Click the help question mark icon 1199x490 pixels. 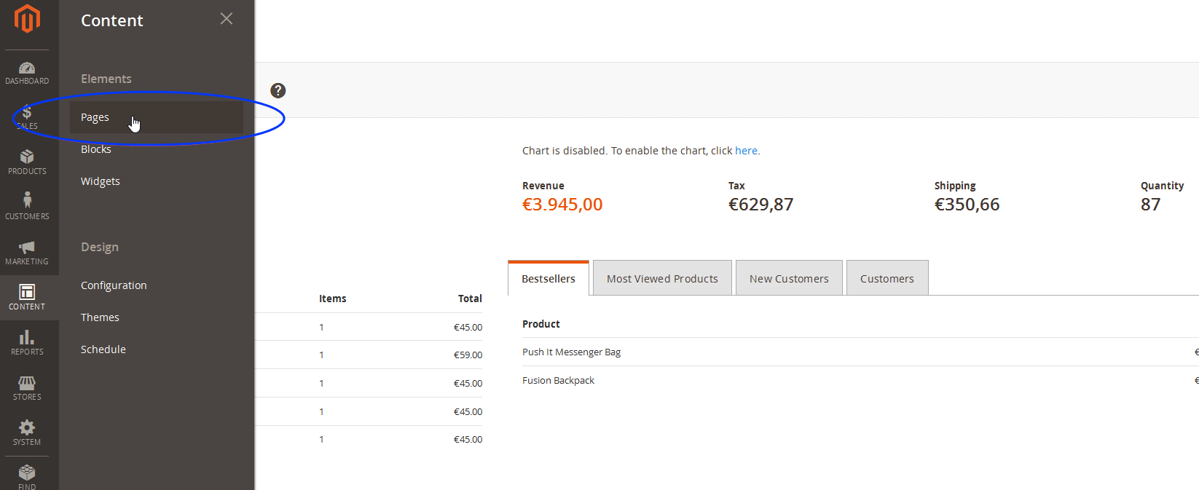[278, 90]
